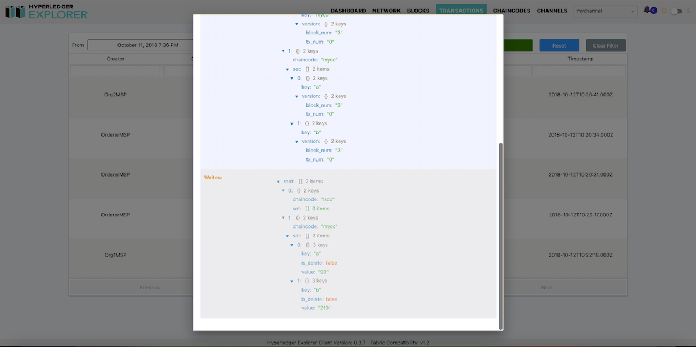Collapse the version object for key "a"
This screenshot has height=347, width=696.
tap(297, 96)
